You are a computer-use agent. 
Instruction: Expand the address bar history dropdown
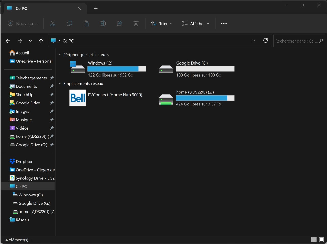point(254,40)
